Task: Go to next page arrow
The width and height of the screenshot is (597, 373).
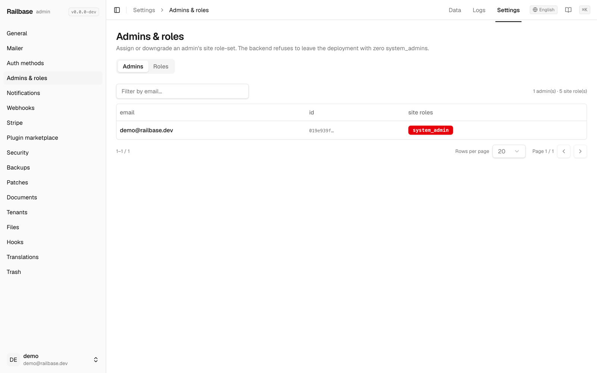Action: [x=580, y=151]
